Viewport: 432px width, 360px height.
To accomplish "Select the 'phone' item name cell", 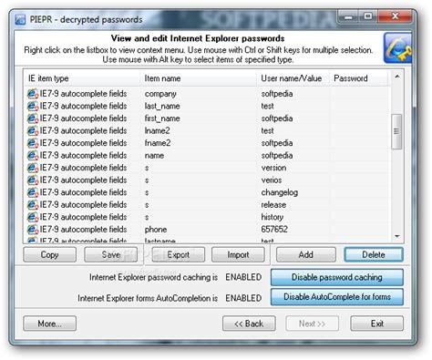I will (156, 230).
